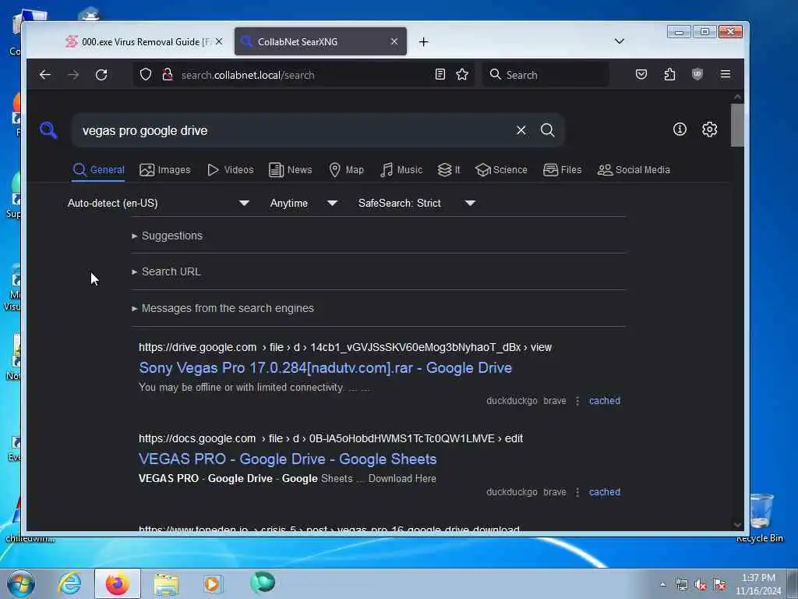
Task: Open more options for Sony Vegas Pro result
Action: pyautogui.click(x=577, y=401)
